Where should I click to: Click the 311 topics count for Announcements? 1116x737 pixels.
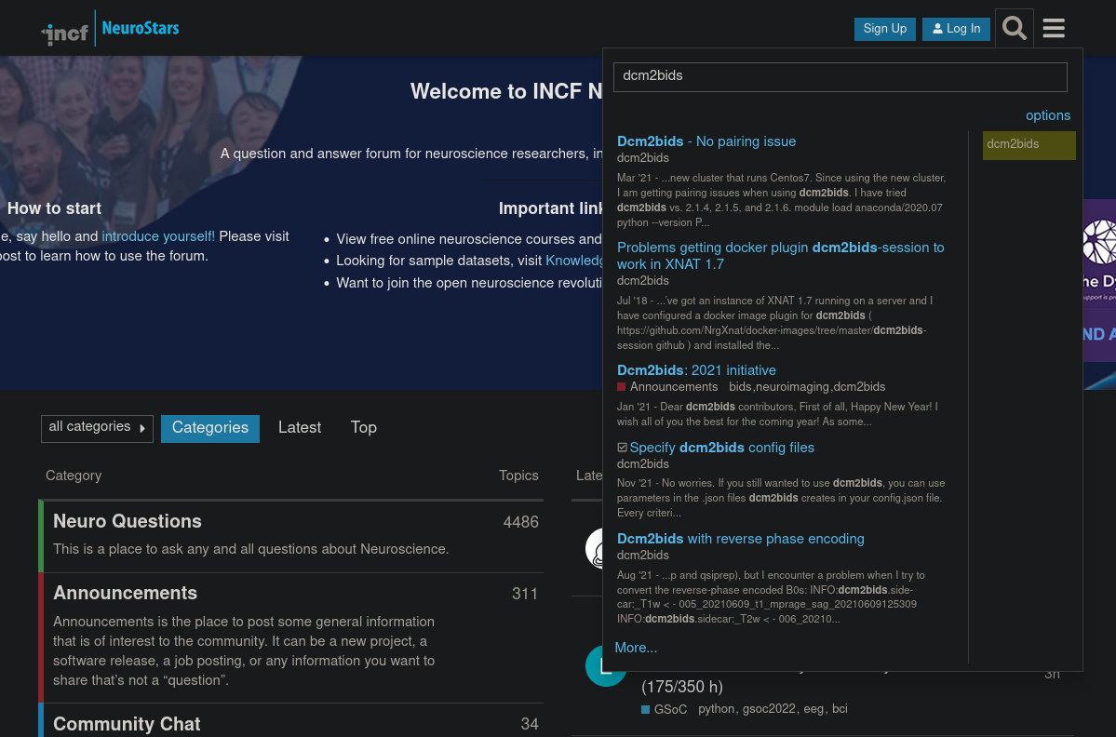pos(525,594)
